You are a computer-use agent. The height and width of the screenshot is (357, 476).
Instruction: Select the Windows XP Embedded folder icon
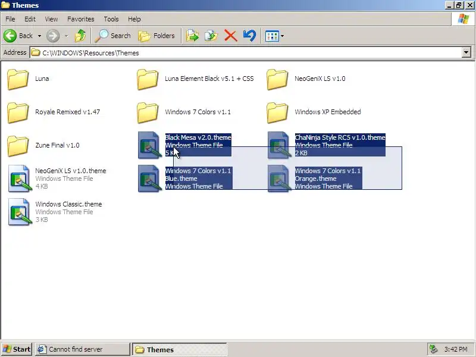point(277,112)
